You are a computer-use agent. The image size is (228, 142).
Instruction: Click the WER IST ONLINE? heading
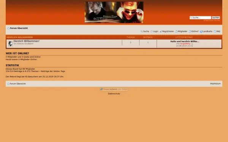point(17,53)
